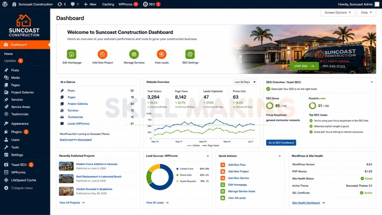Click the Yoast SEO icon in sidebar
Viewport: 382px width, 215px height.
click(x=6, y=165)
